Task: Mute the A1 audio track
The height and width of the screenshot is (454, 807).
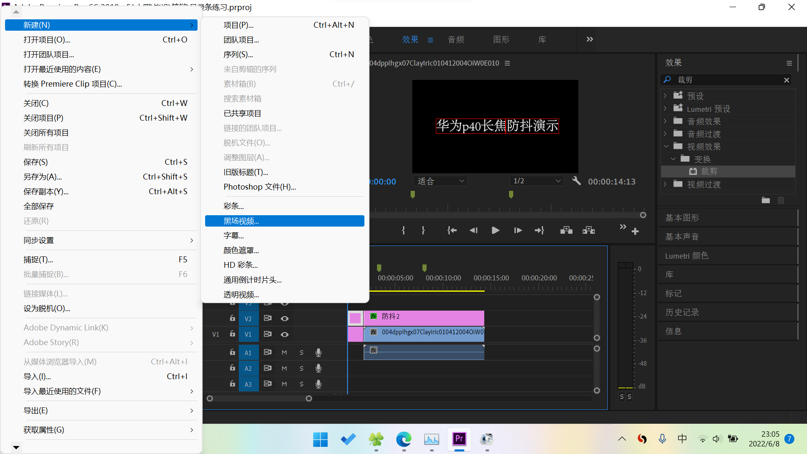Action: 285,353
